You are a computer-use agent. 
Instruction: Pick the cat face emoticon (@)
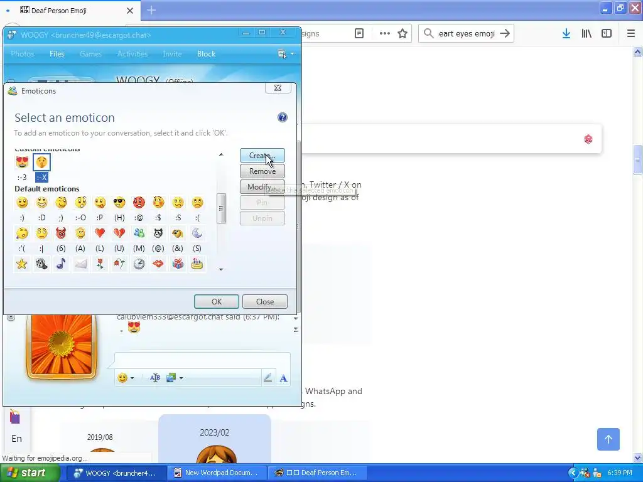pyautogui.click(x=158, y=233)
